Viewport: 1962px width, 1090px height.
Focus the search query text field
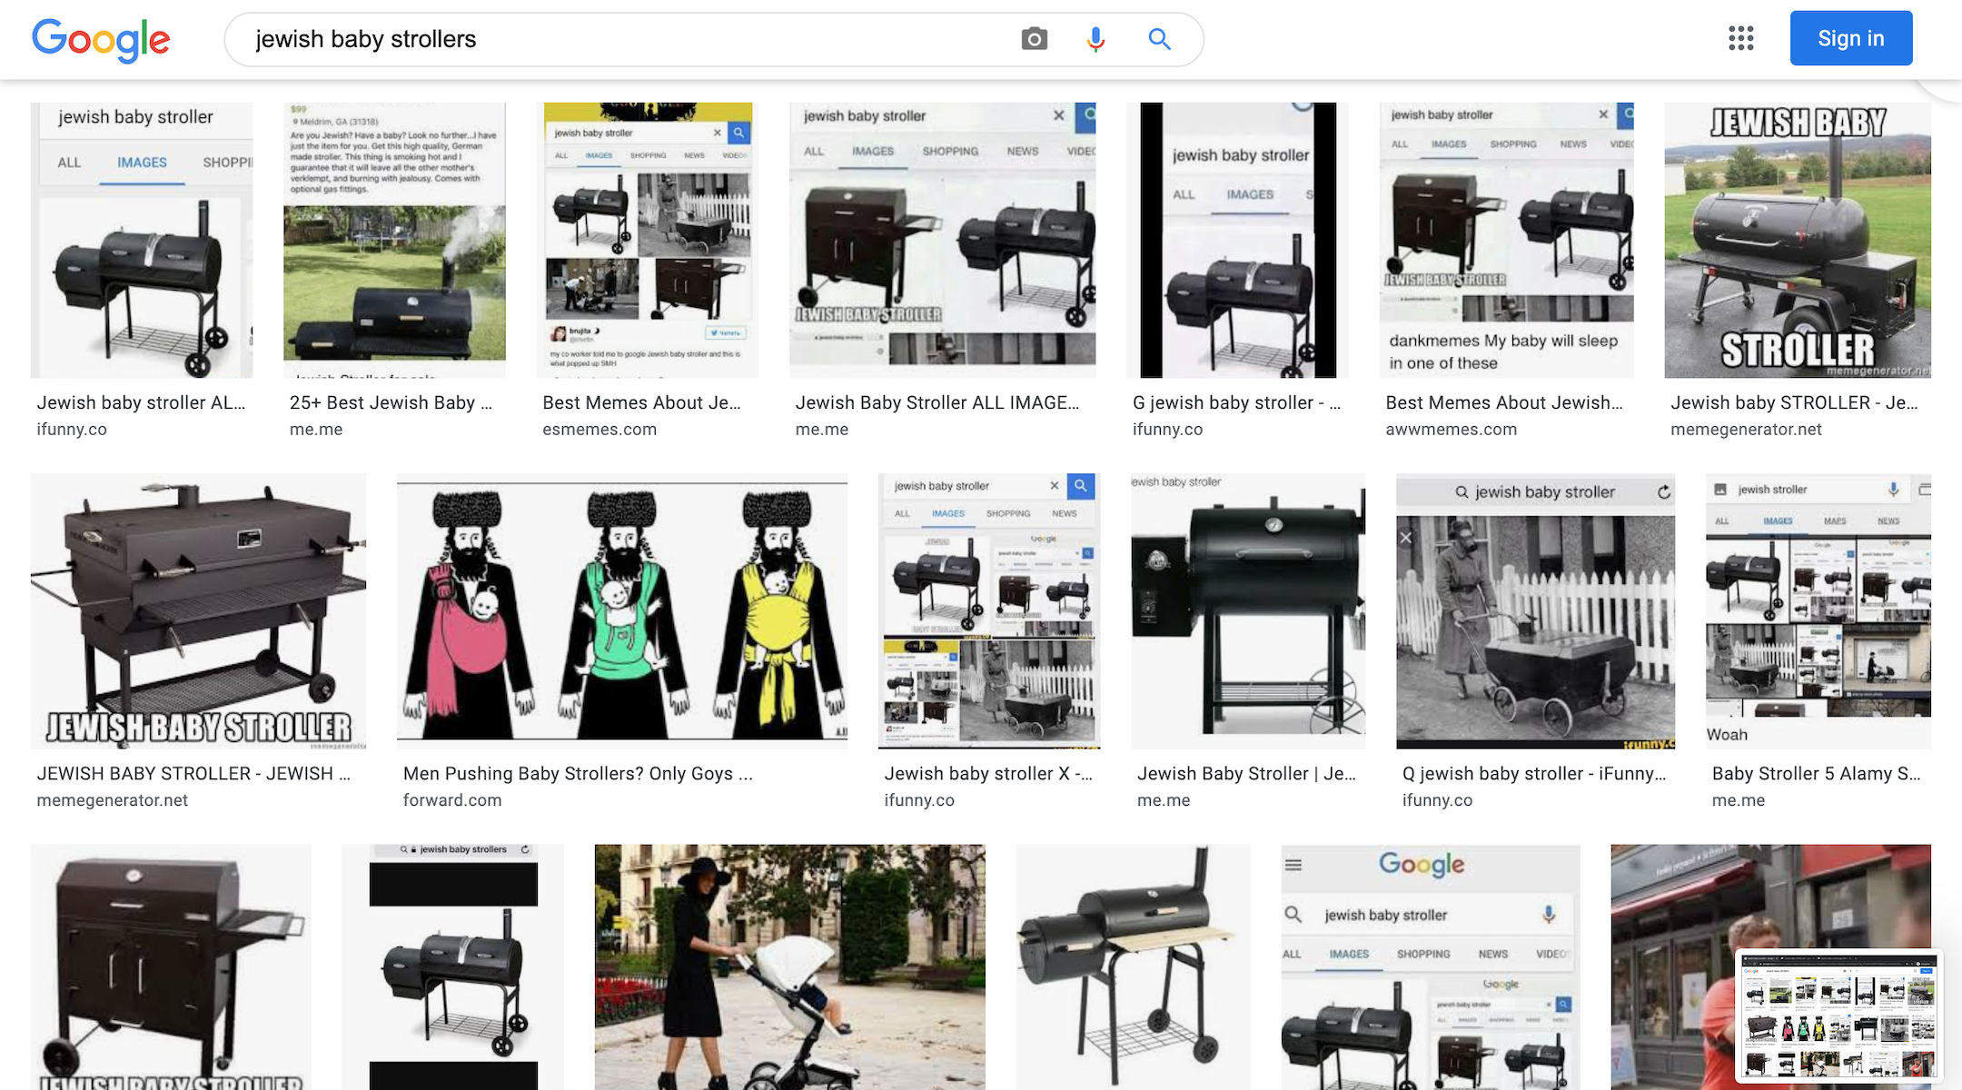(627, 39)
